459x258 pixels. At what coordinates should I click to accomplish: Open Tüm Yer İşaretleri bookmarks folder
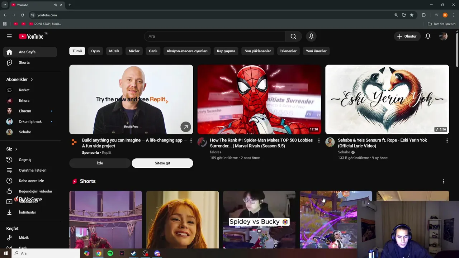point(441,24)
